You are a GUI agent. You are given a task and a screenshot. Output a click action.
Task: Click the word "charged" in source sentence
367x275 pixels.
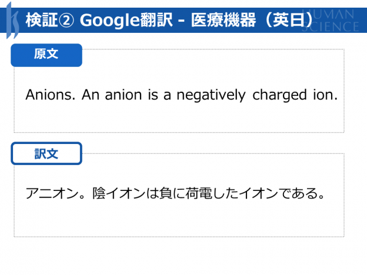279,95
